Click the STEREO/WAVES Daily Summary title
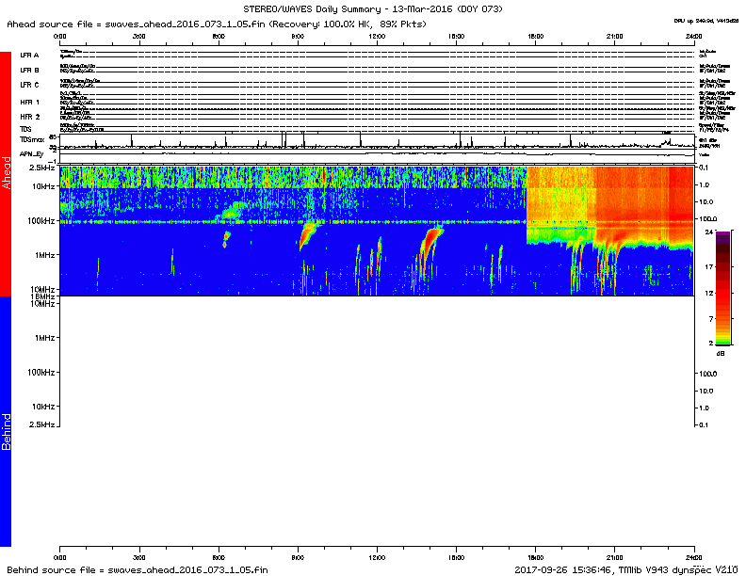The width and height of the screenshot is (746, 576). pos(372,8)
